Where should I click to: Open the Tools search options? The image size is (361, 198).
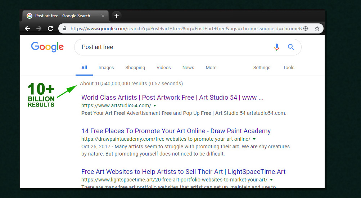tap(288, 68)
